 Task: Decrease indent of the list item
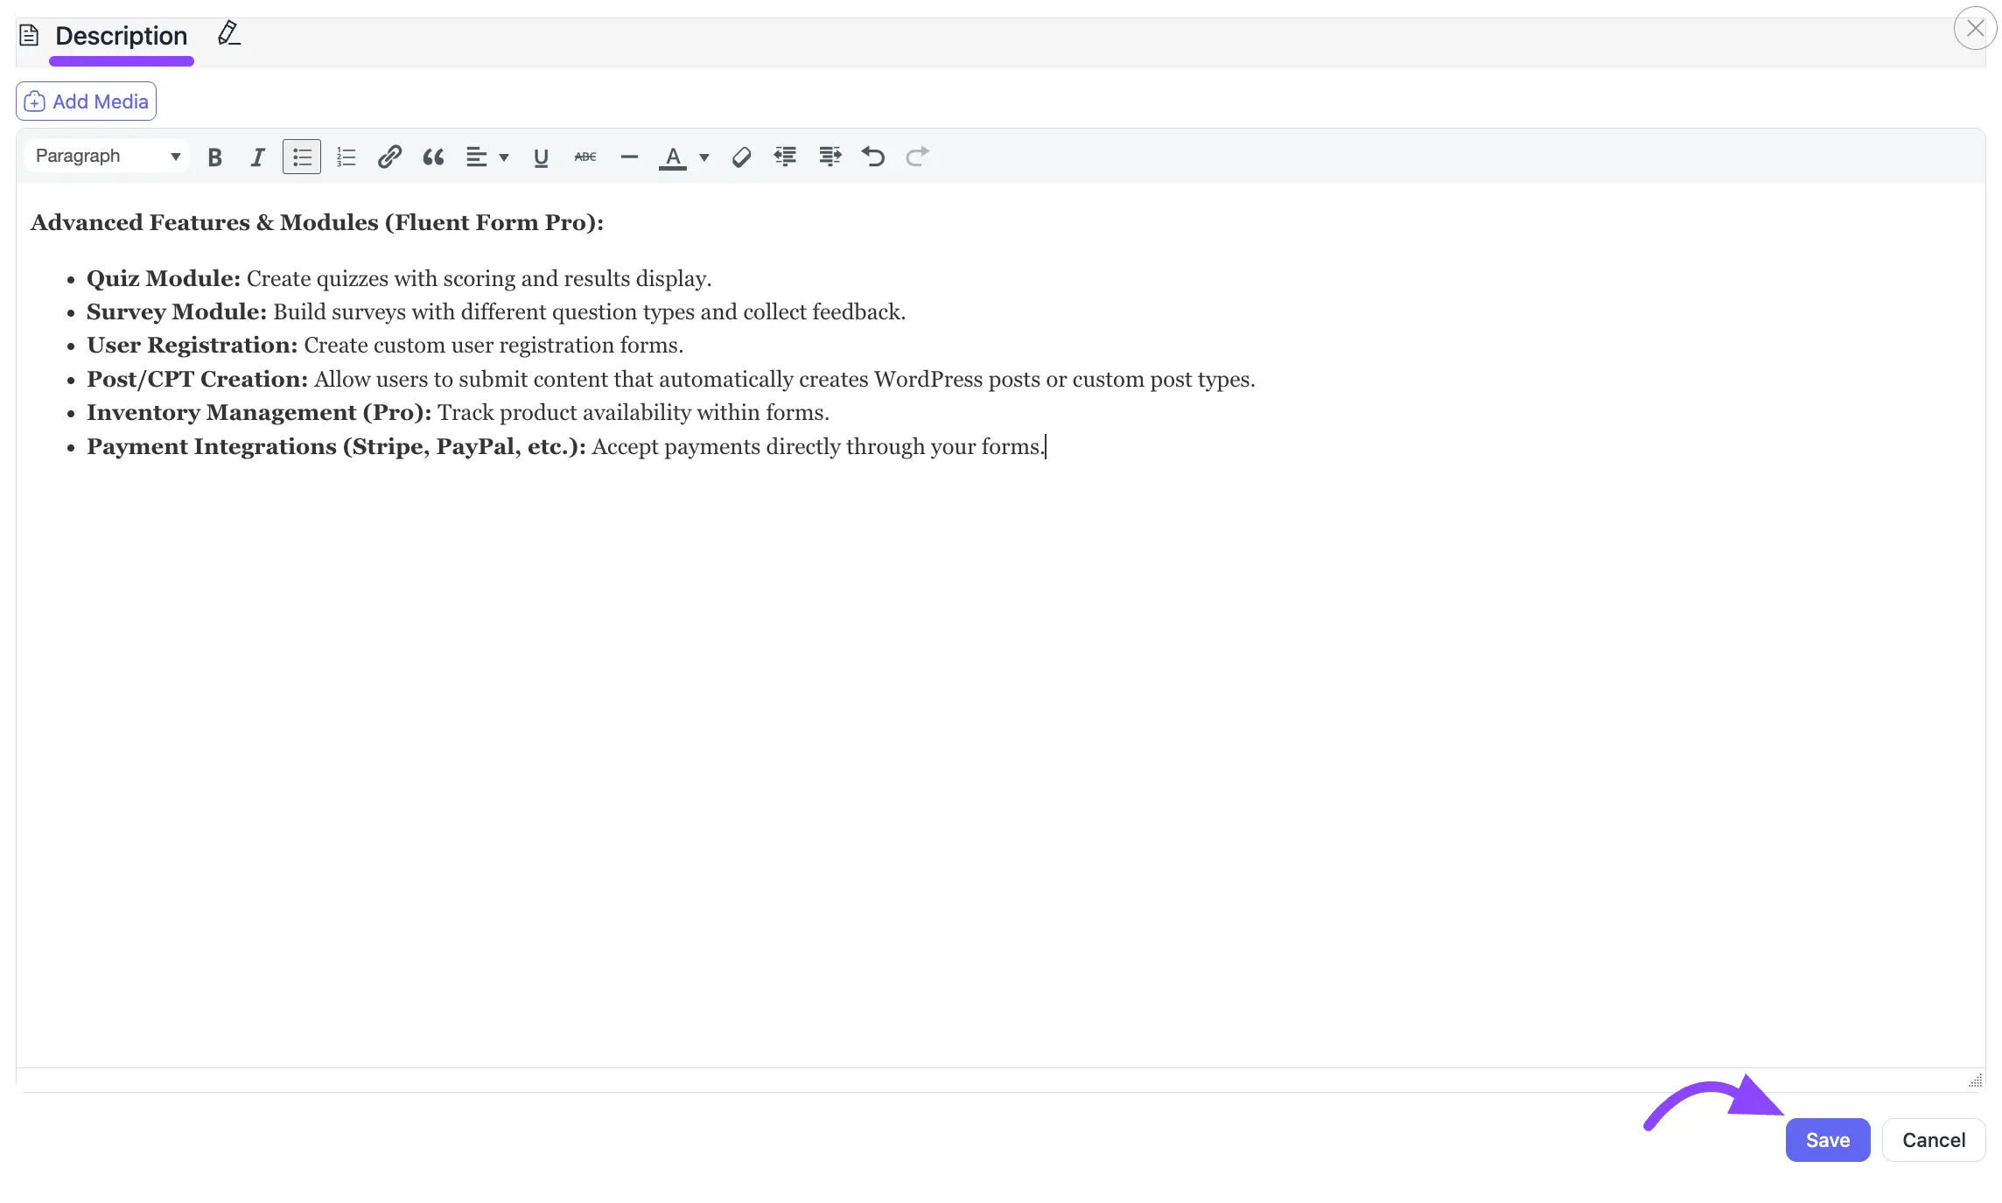[785, 157]
